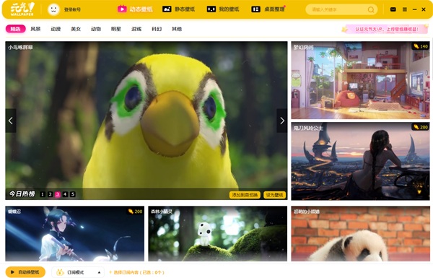Go to the previous featured banner slide
The image size is (433, 278).
[x=11, y=121]
